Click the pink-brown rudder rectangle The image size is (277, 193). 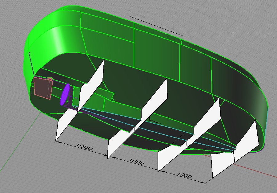coord(43,88)
